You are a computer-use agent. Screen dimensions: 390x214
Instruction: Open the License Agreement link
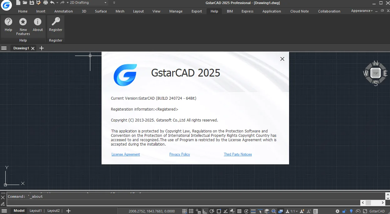(x=126, y=154)
